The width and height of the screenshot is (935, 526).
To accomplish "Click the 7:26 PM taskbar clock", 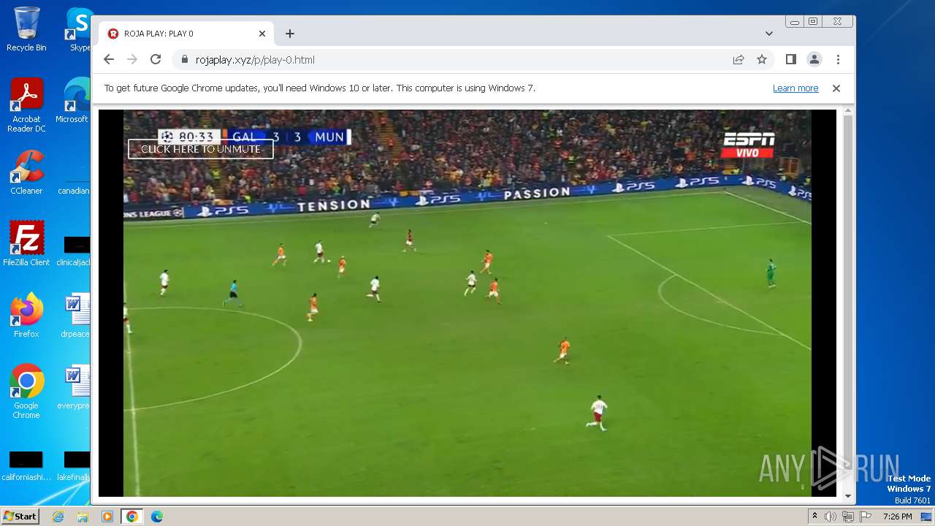I will tap(897, 517).
